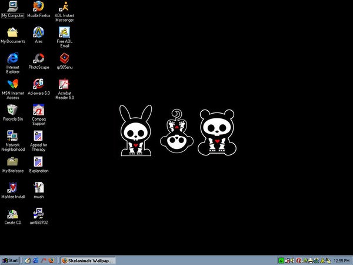Launch Firefox from Quick Launch
The image size is (353, 265).
(x=51, y=260)
